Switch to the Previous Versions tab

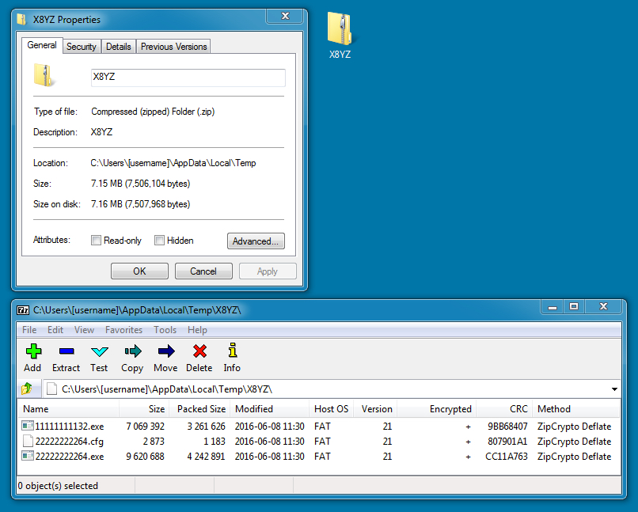[x=173, y=47]
